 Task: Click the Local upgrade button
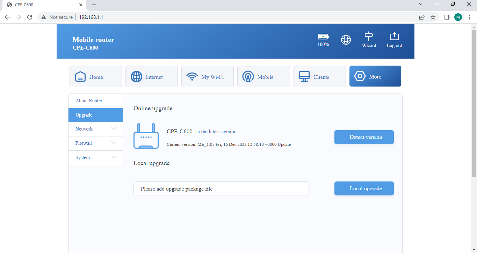(364, 188)
